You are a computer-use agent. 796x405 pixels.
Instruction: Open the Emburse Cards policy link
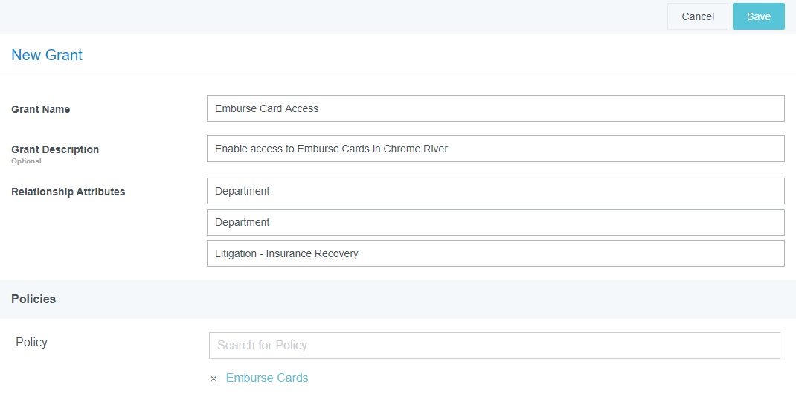(267, 378)
